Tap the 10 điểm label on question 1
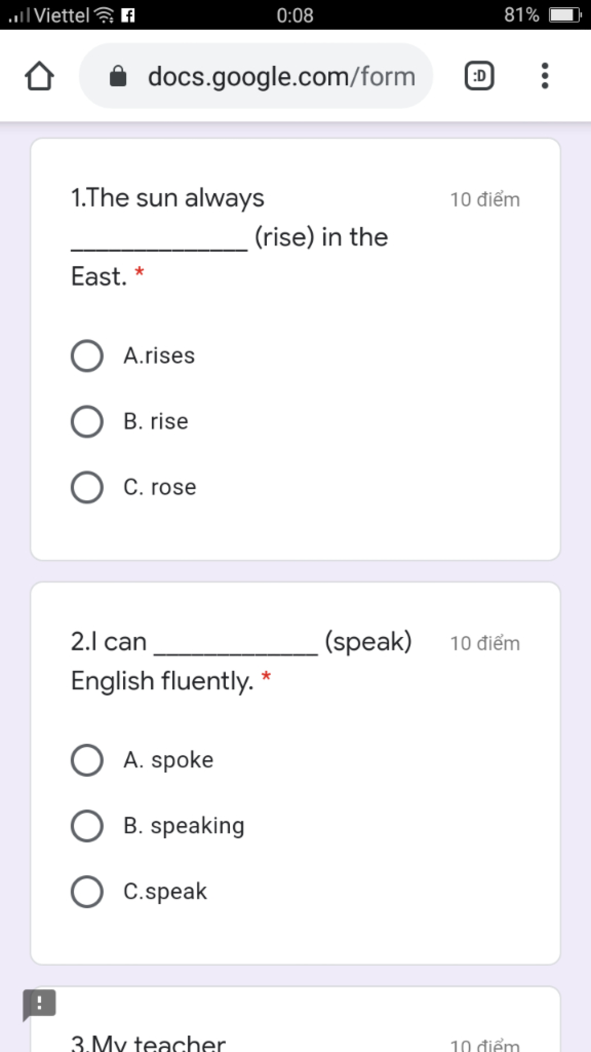Screen dimensions: 591x1052 485,199
